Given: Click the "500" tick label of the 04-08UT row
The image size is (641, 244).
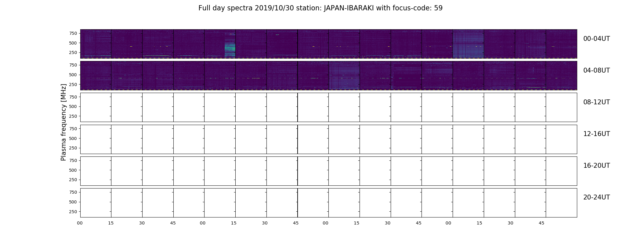Looking at the screenshot, I should pyautogui.click(x=73, y=75).
